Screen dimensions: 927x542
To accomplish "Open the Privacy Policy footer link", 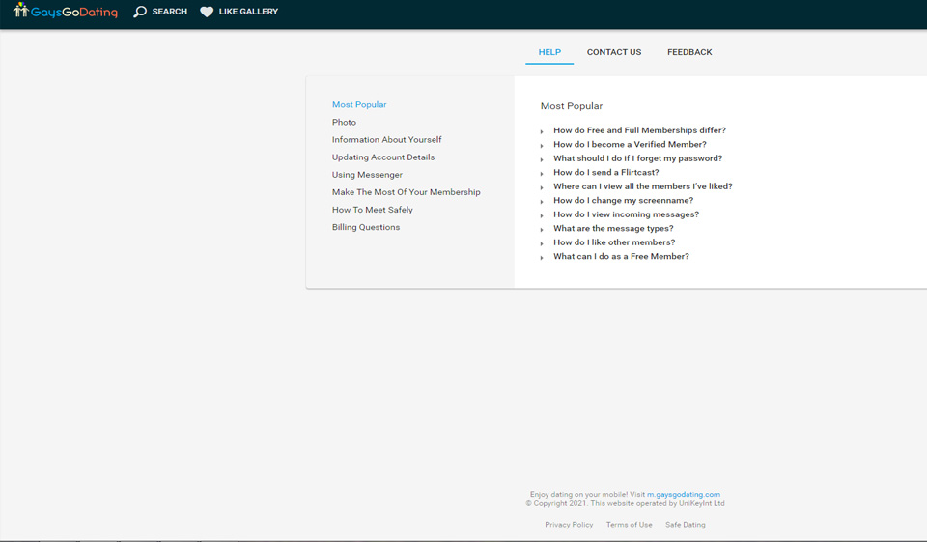I will [x=569, y=525].
